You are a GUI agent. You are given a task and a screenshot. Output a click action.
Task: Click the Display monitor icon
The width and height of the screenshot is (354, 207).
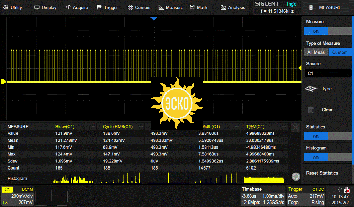coord(37,8)
